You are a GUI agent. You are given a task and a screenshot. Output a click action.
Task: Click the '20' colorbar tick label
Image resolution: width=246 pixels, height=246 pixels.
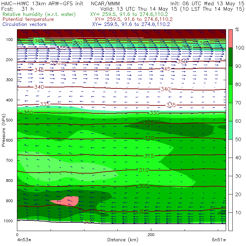[238, 194]
